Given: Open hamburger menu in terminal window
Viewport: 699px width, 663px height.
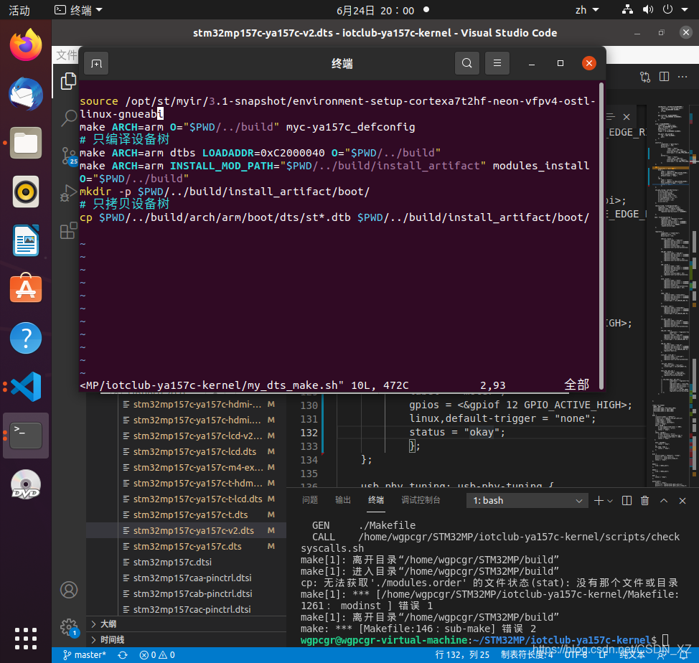Looking at the screenshot, I should [497, 63].
